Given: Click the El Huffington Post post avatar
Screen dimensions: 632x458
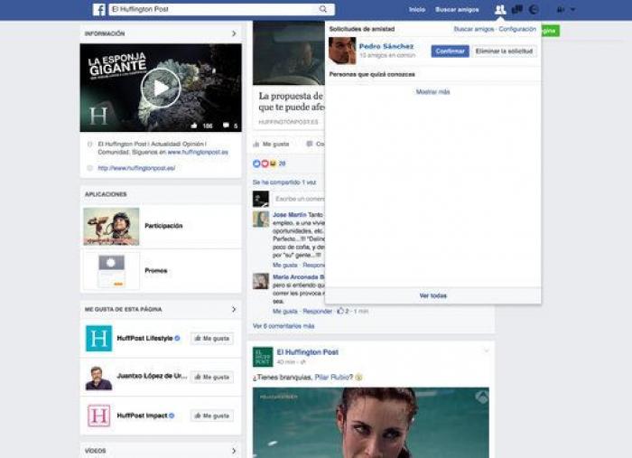Looking at the screenshot, I should pyautogui.click(x=262, y=356).
